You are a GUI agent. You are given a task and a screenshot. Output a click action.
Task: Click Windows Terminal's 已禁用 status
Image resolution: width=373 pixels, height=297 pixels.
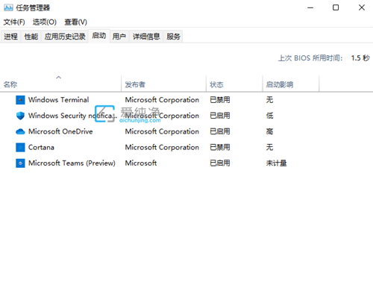220,100
